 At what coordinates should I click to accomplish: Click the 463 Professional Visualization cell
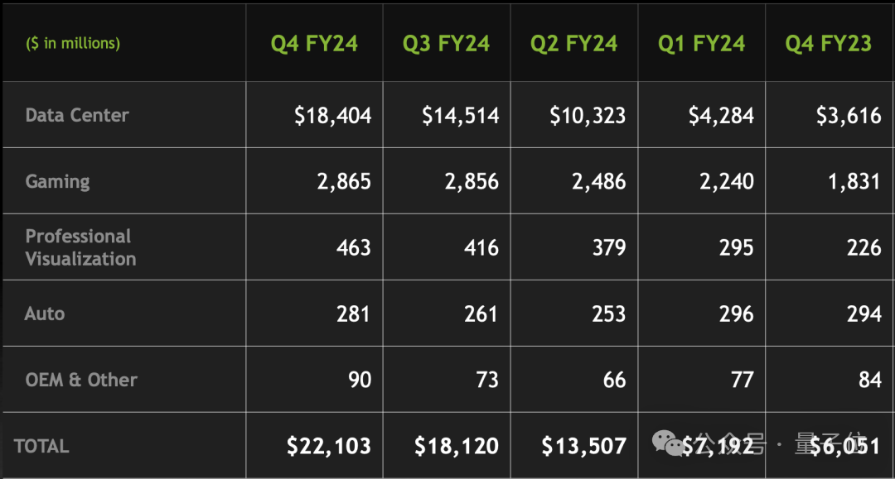click(353, 247)
